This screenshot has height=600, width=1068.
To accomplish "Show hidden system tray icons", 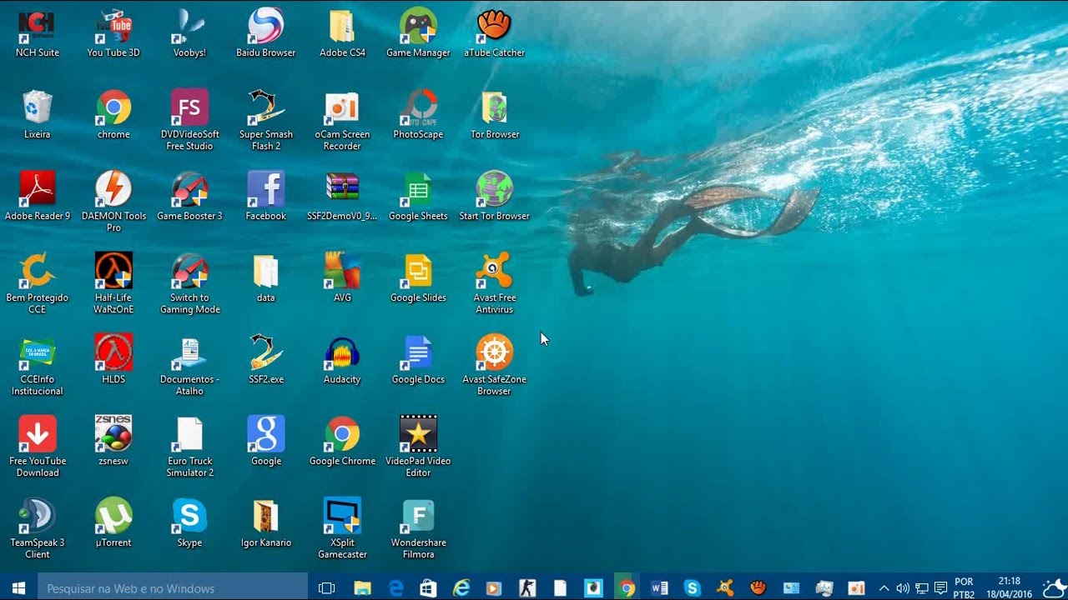I will [x=884, y=588].
